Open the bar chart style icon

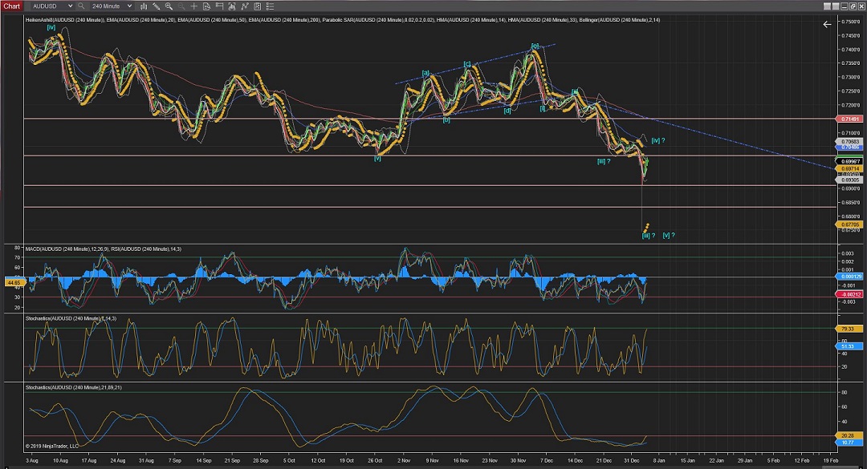pyautogui.click(x=144, y=6)
